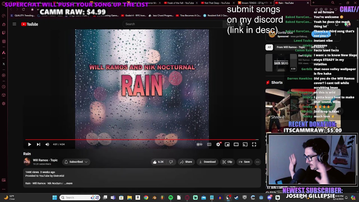Click the taskbar Search box
Viewport: 359px width, 202px height.
pos(80,198)
